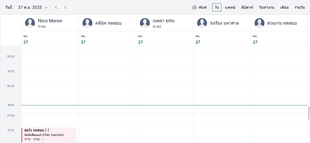Click the พิมพ์ (print) button label
This screenshot has height=143, width=310.
pyautogui.click(x=203, y=7)
